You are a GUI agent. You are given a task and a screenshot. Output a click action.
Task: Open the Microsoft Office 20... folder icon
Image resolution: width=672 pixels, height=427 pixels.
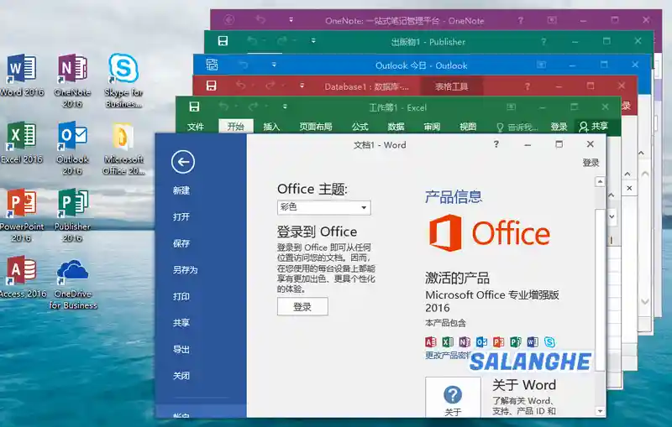(x=123, y=148)
